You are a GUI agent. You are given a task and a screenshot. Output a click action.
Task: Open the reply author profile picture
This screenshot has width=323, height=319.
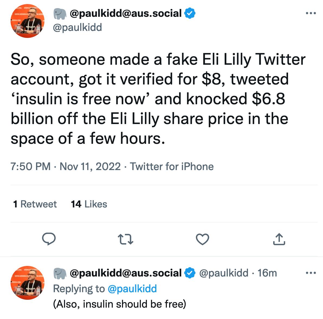(x=27, y=283)
